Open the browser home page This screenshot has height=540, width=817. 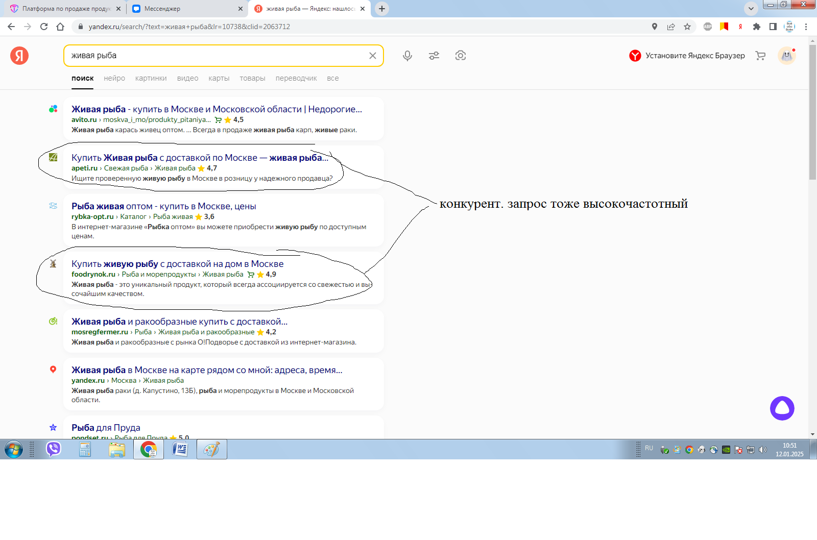(60, 27)
